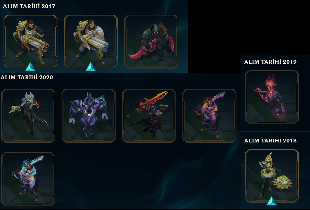The width and height of the screenshot is (310, 210).
Task: Click the ALIM TARİHİ 2019 header
Action: (x=270, y=62)
